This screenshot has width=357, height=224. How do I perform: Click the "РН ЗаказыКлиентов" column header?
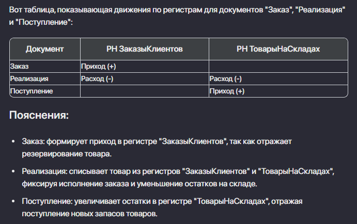tap(144, 50)
